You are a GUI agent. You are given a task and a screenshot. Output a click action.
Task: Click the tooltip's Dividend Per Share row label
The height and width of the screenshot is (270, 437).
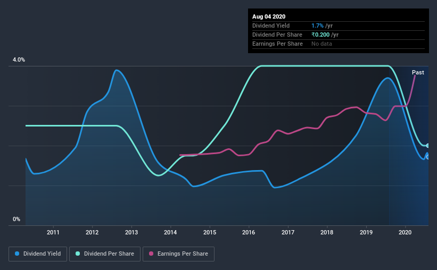click(277, 35)
